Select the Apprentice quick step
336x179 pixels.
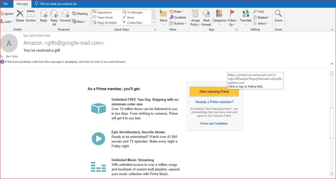coord(102,12)
